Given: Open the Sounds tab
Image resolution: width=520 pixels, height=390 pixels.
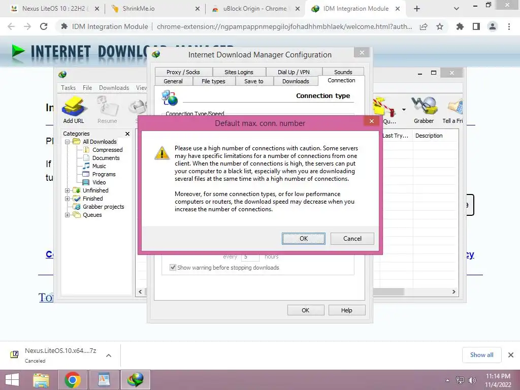Looking at the screenshot, I should [x=343, y=72].
